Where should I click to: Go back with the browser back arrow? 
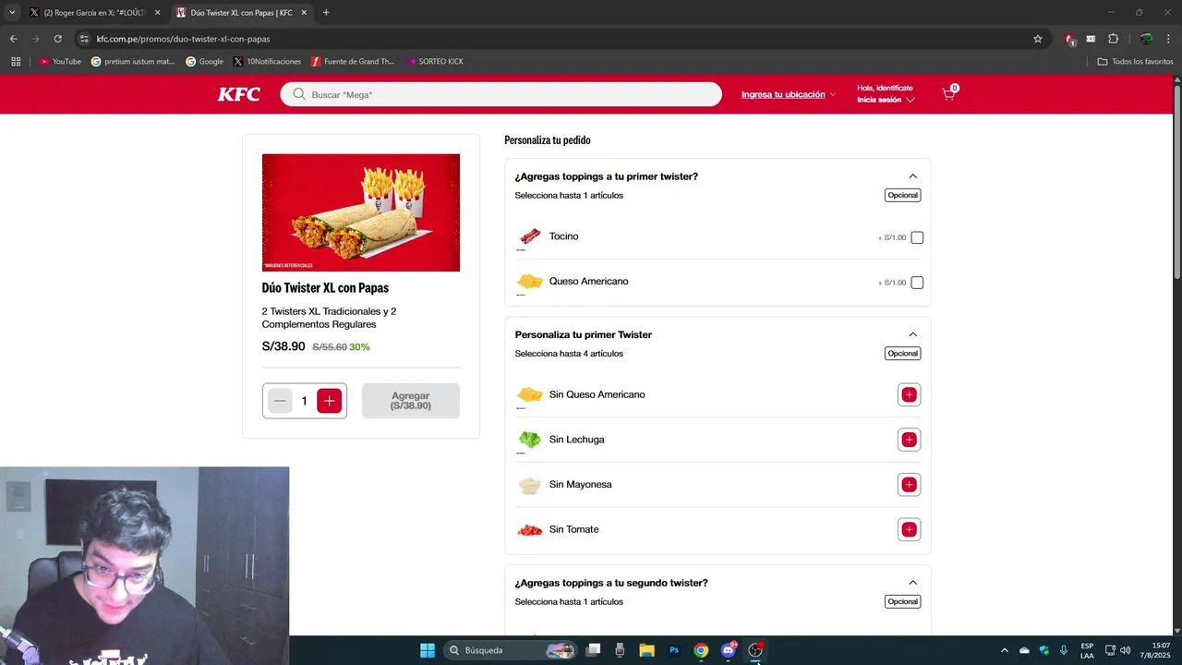[13, 39]
